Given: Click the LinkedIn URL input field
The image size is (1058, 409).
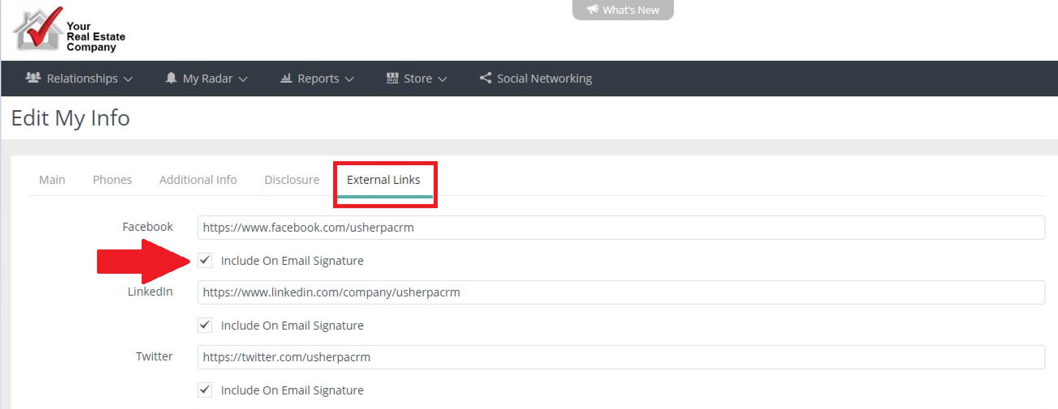Looking at the screenshot, I should click(621, 292).
